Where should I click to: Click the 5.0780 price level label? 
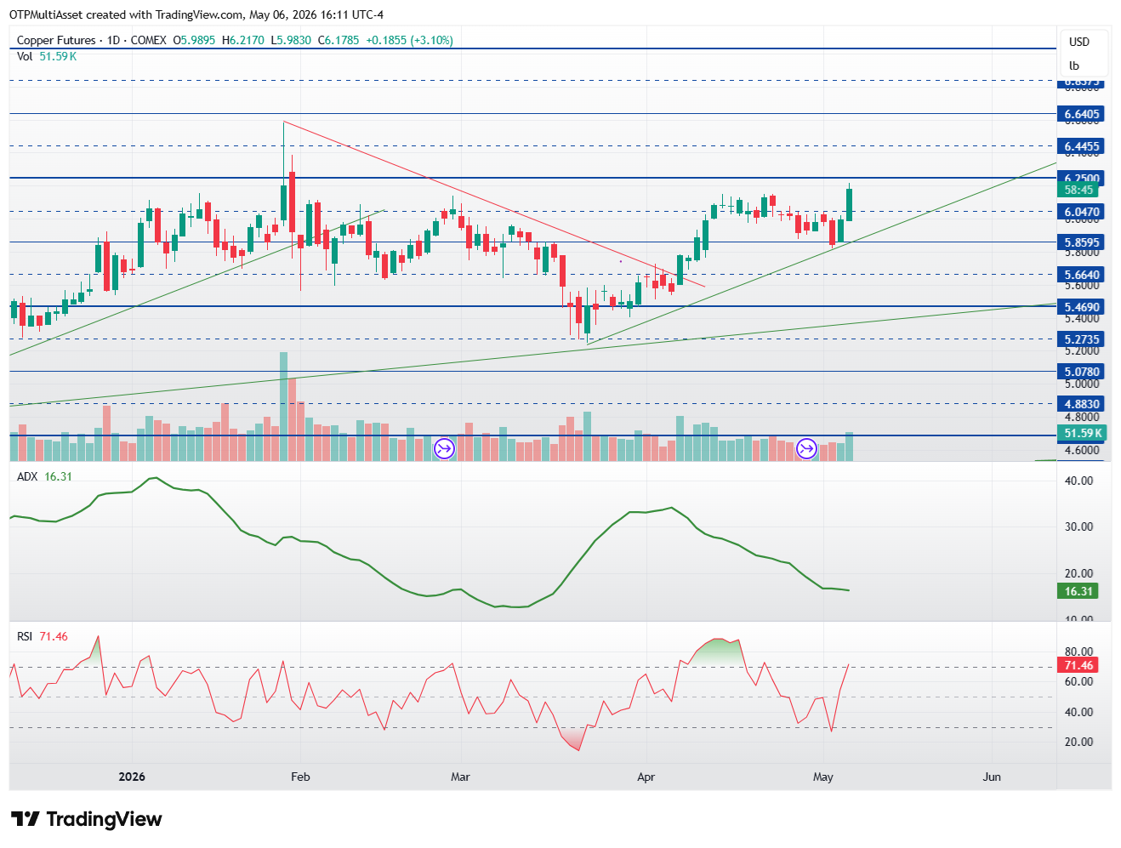point(1081,372)
